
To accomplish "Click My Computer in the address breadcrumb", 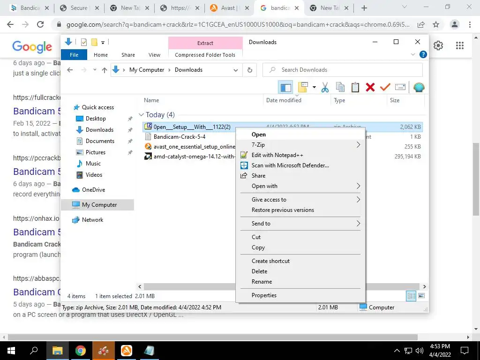I will pos(147,70).
